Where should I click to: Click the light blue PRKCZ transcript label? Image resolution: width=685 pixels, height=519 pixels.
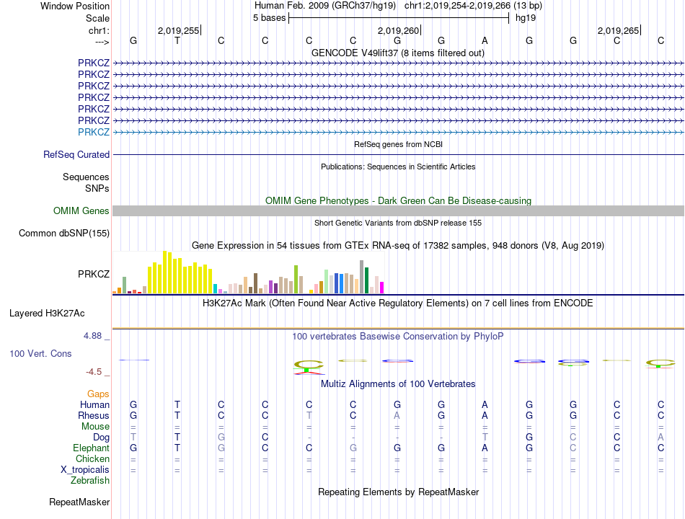pyautogui.click(x=94, y=132)
